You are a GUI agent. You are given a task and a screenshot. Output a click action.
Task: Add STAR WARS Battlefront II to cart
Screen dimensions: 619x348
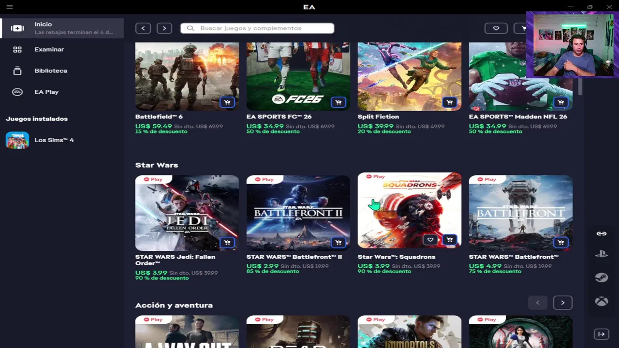point(339,242)
